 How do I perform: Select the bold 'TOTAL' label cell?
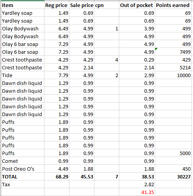point(23,177)
